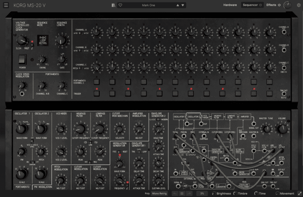303x197 pixels.
Task: Toggle the Unison On/Off switch
Action: point(32,162)
